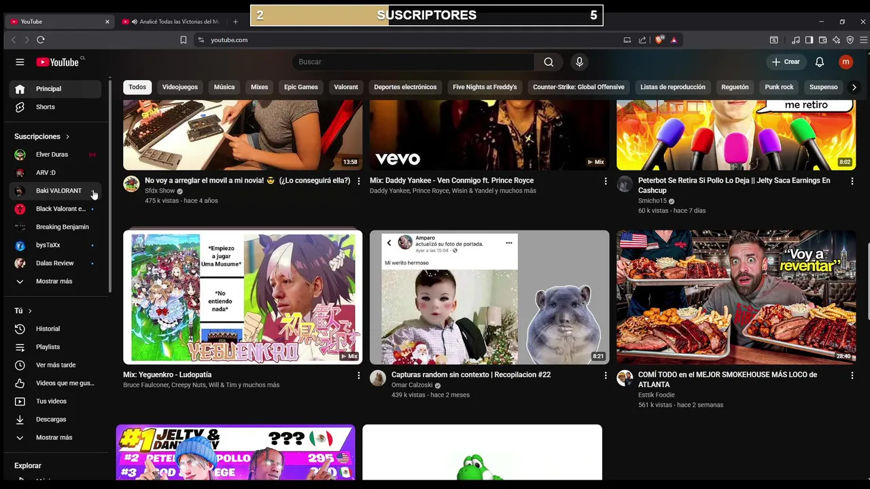Image resolution: width=870 pixels, height=489 pixels.
Task: Open Capturas random sin contexto thumbnail
Action: (489, 297)
